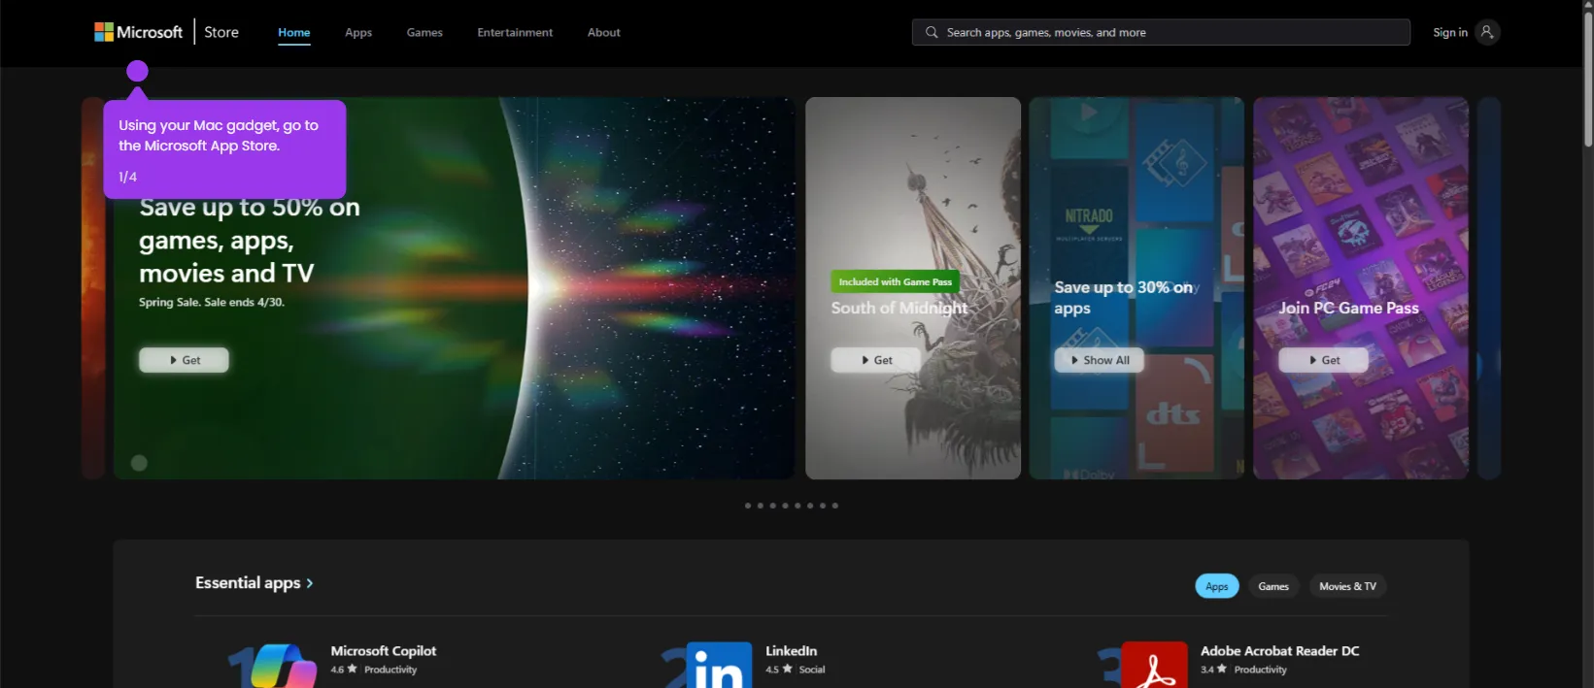
Task: Select the Movies & TV filter pill
Action: coord(1347,586)
